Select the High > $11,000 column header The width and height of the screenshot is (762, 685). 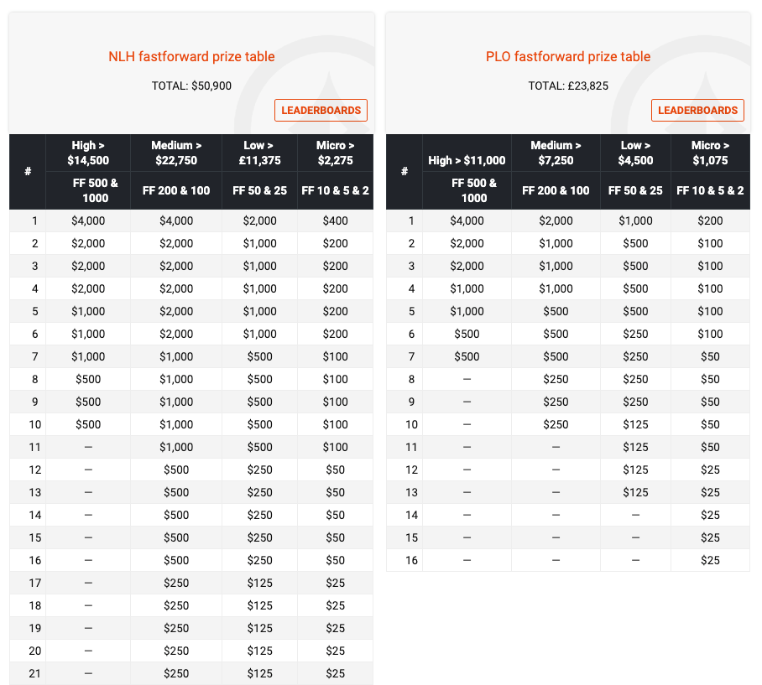tap(467, 160)
